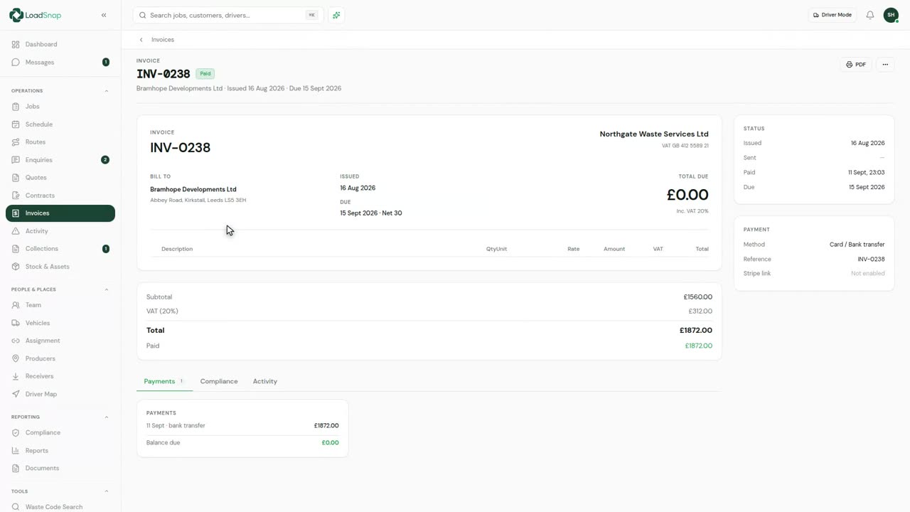Export the invoice as PDF
910x512 pixels.
click(856, 65)
